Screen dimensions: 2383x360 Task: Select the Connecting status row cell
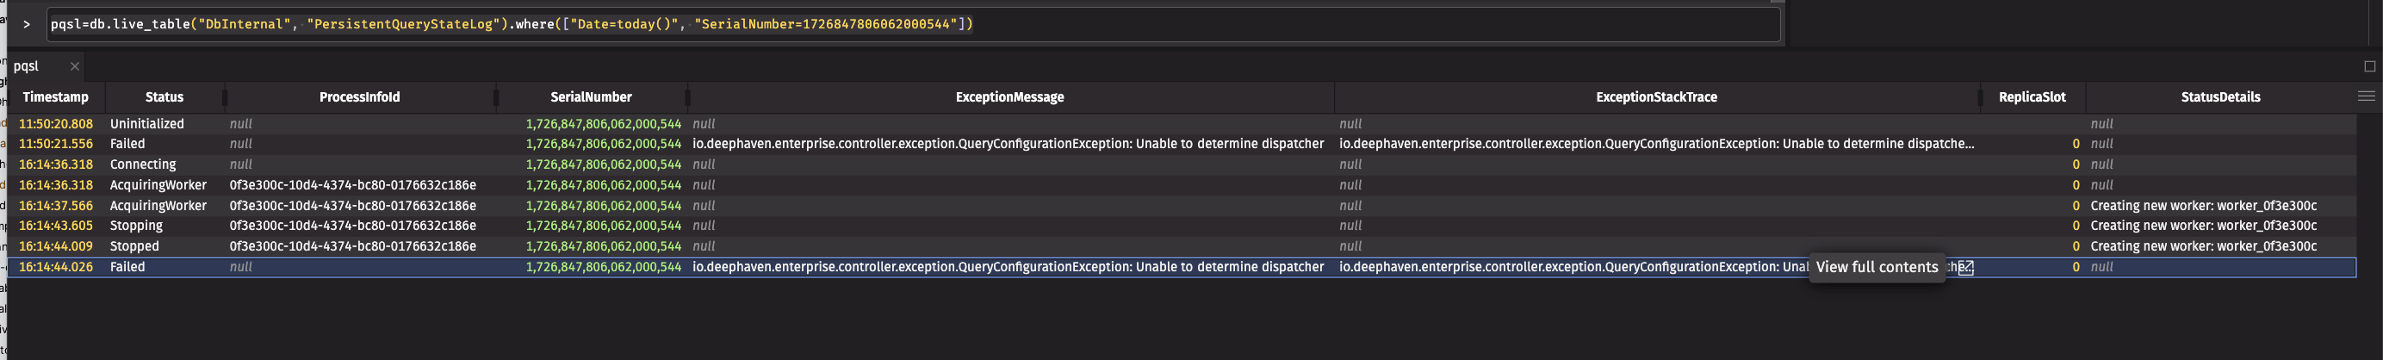pyautogui.click(x=142, y=164)
